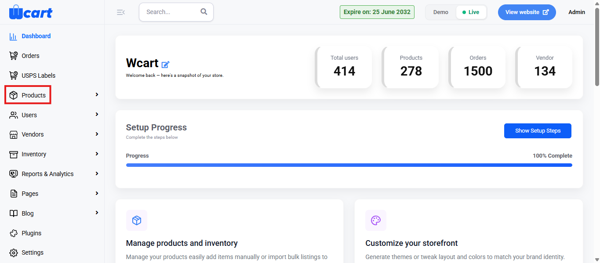Viewport: 600px width, 263px height.
Task: Click the purple palette icon above Customize storefront
Action: point(376,220)
